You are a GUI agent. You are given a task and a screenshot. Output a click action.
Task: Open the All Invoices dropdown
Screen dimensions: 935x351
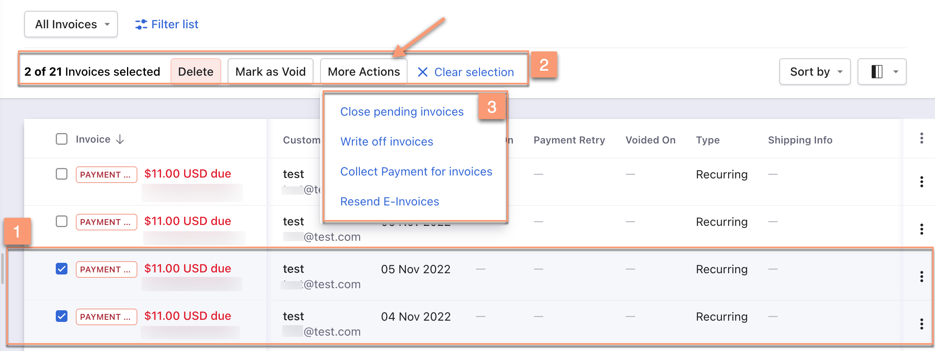click(x=71, y=24)
